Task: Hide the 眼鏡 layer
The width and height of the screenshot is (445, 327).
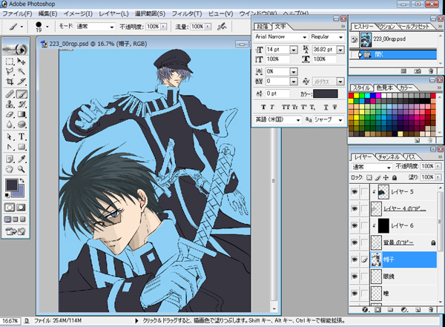Action: click(x=355, y=276)
